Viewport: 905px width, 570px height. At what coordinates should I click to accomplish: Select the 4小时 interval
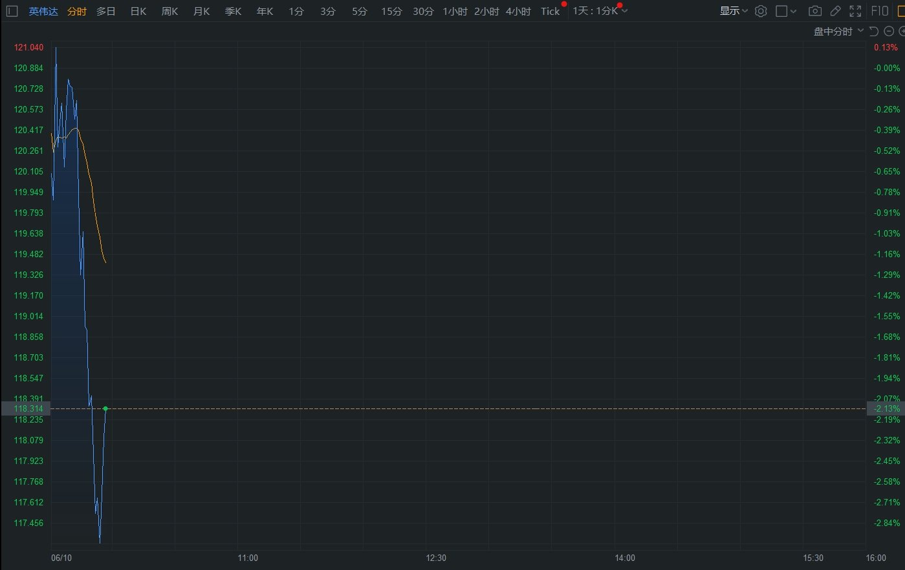518,11
